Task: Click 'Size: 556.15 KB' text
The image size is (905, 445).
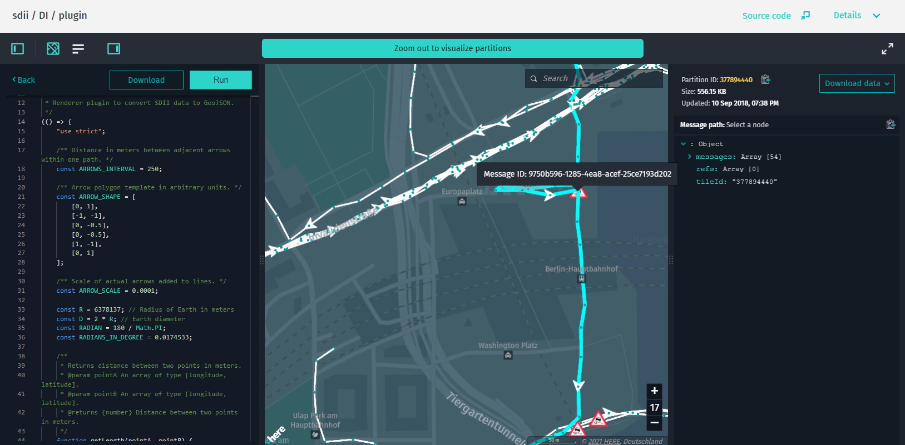Action: coord(704,92)
